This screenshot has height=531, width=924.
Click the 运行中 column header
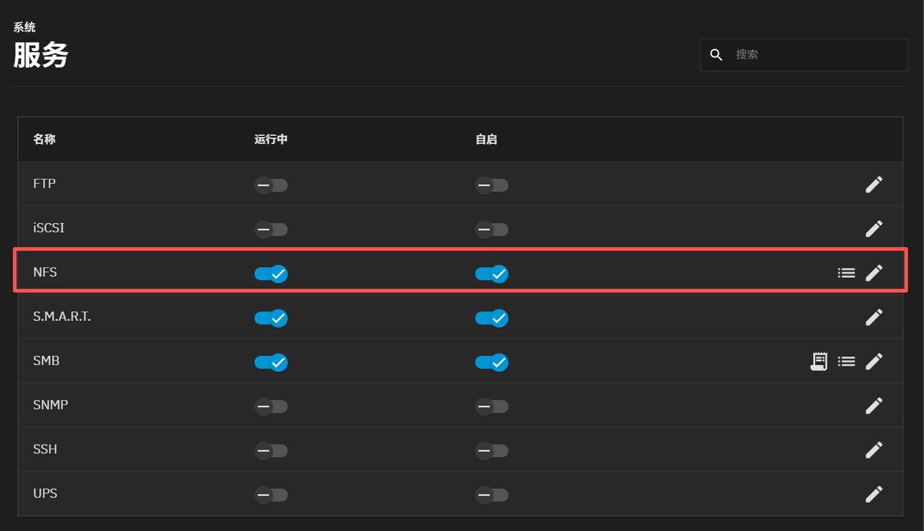270,140
